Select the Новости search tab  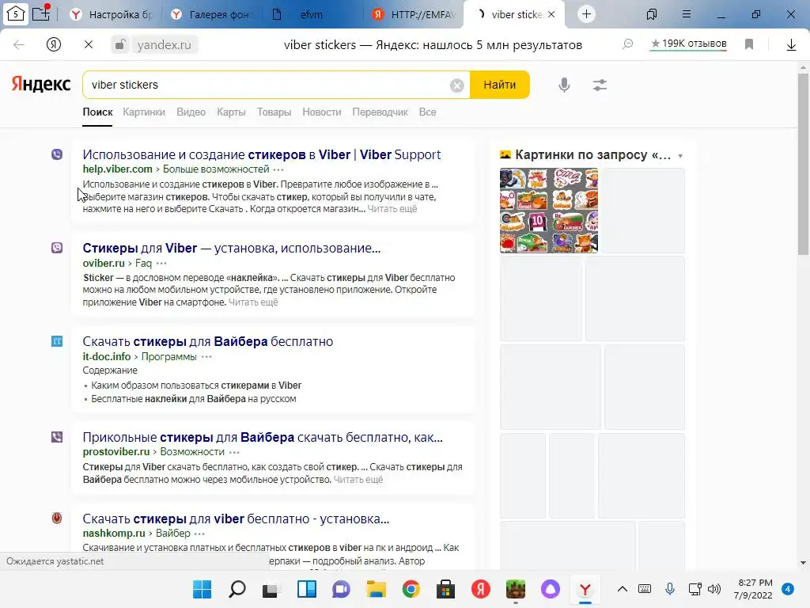coord(322,112)
